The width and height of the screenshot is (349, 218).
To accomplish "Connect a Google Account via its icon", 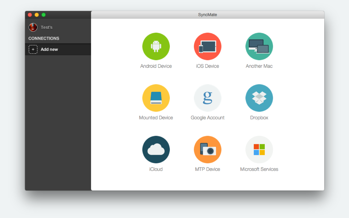I will 207,98.
